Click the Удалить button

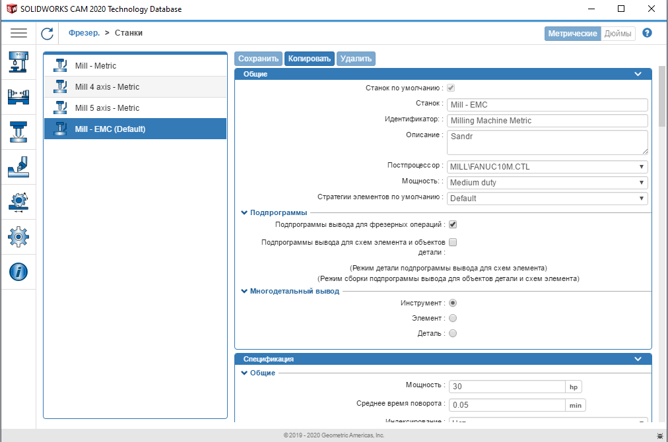[356, 58]
